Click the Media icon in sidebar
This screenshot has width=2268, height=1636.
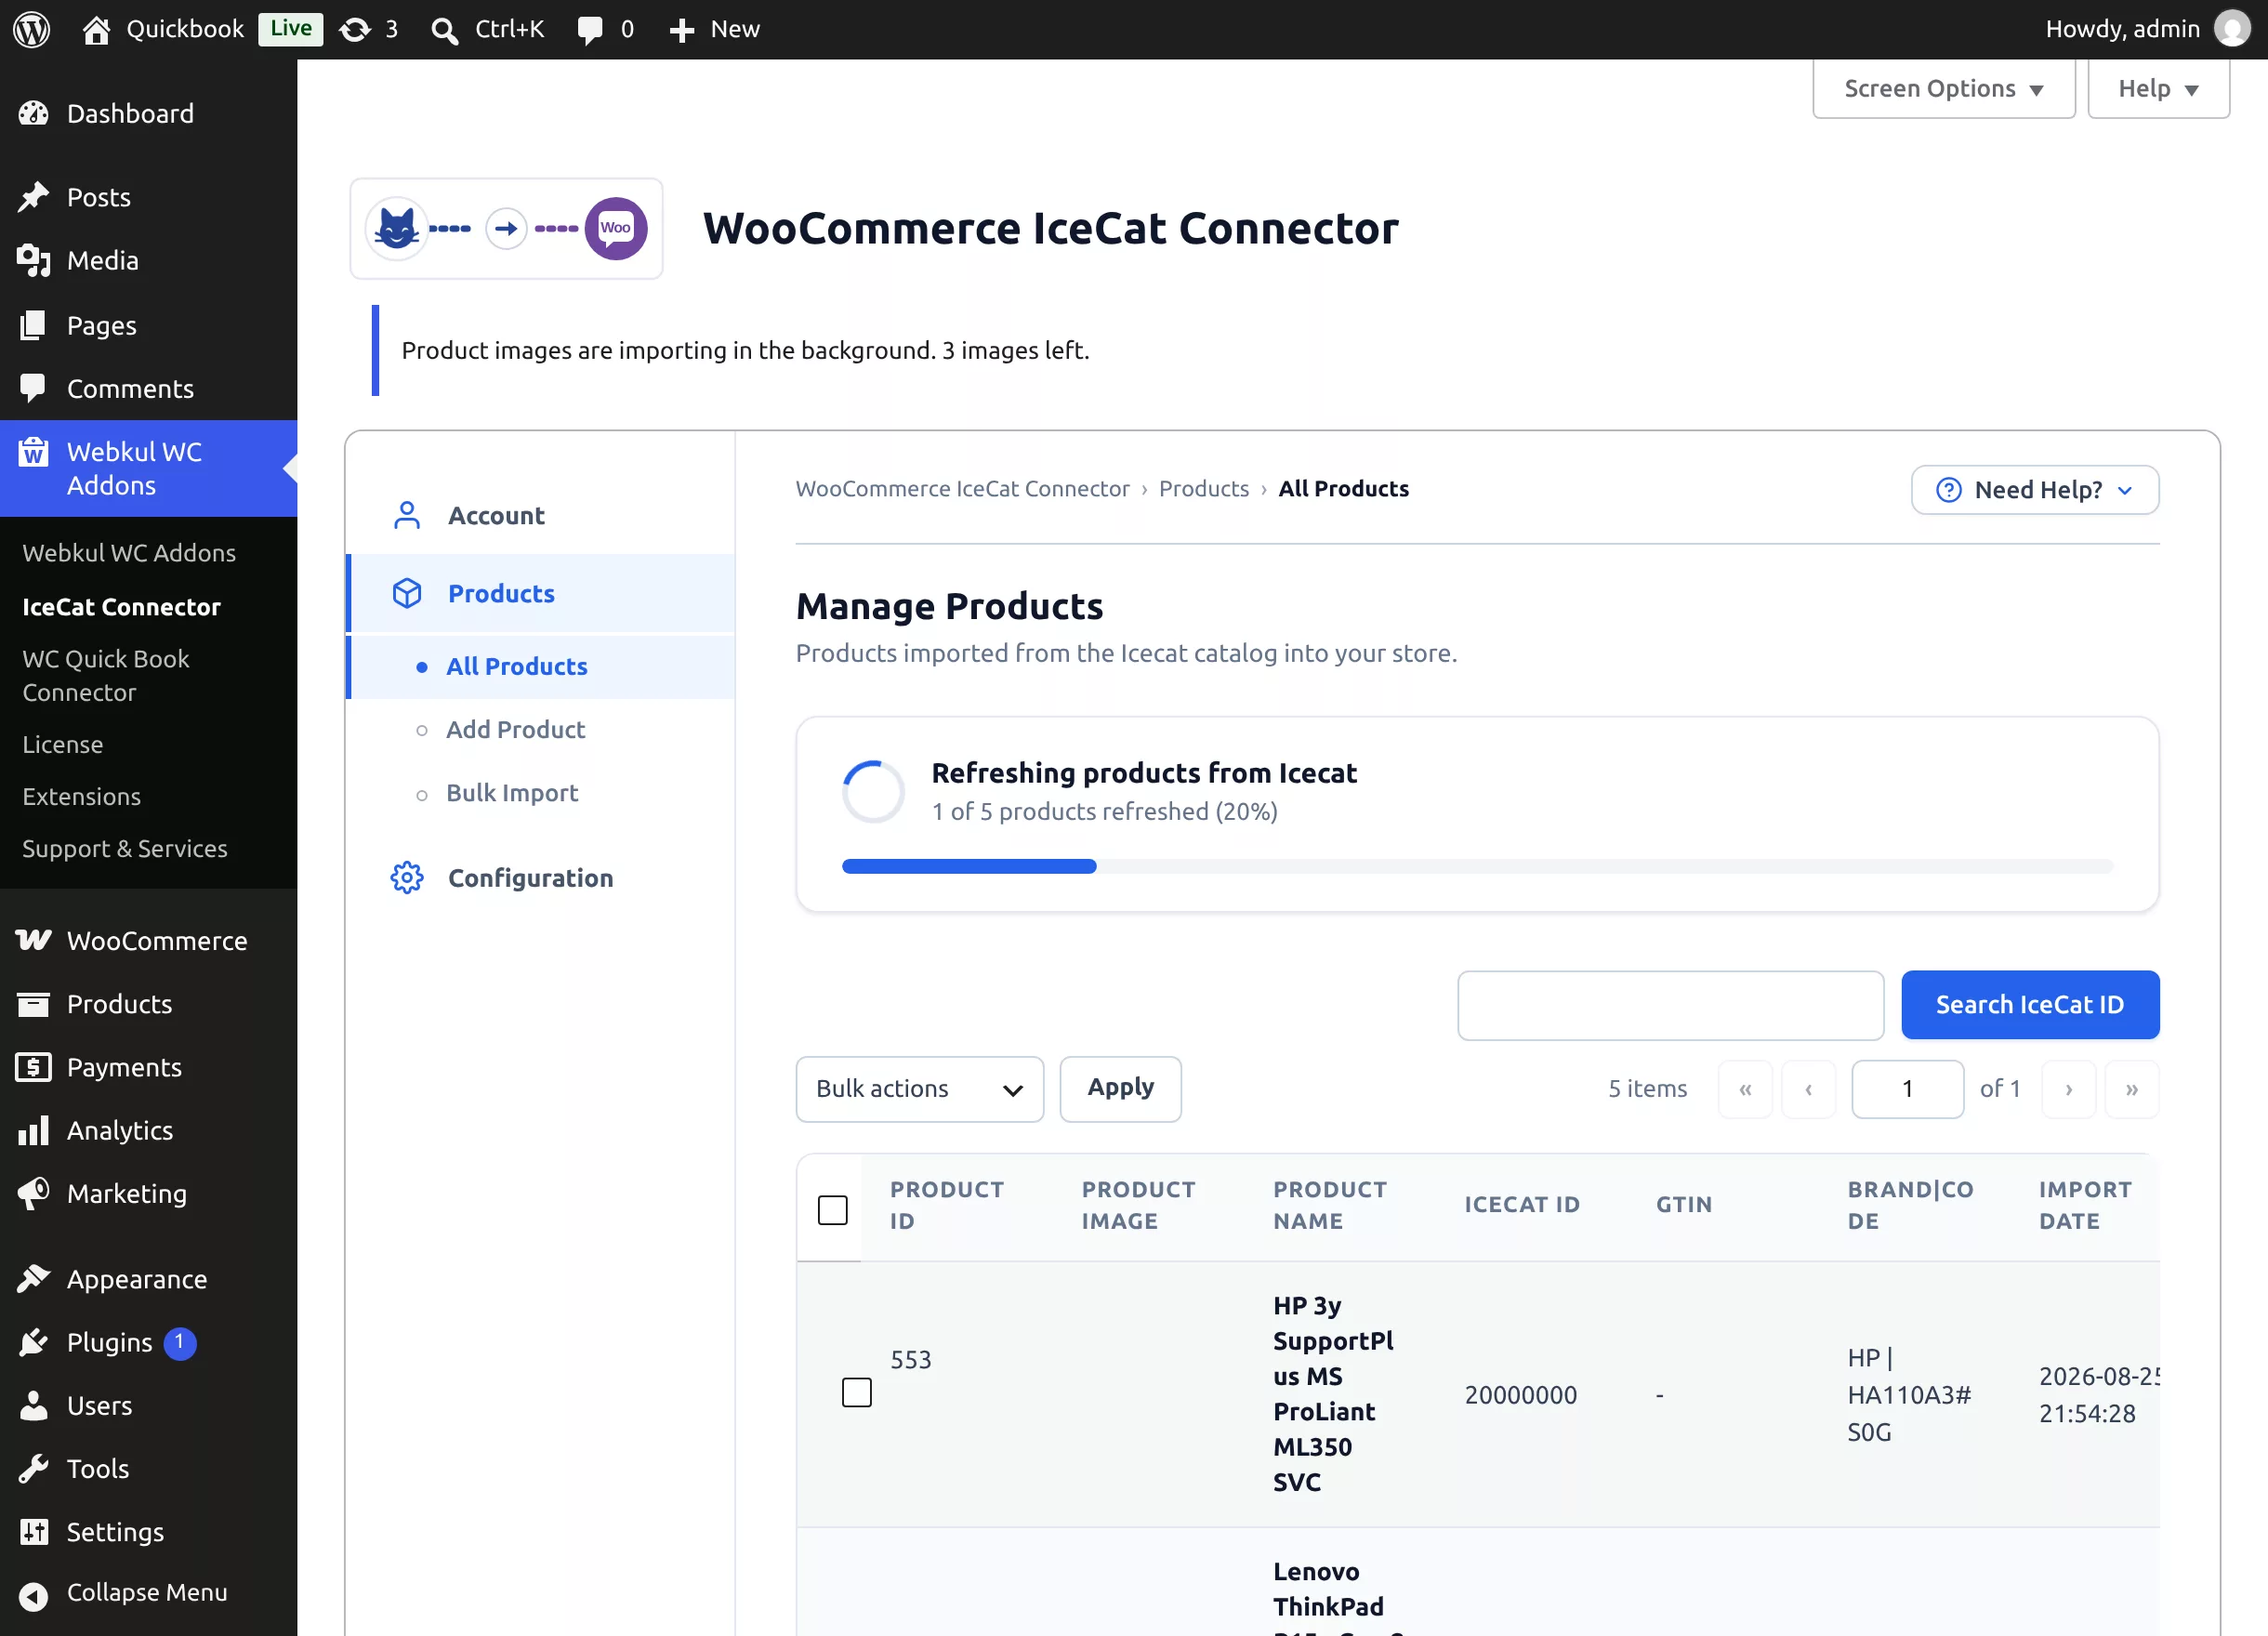click(33, 260)
